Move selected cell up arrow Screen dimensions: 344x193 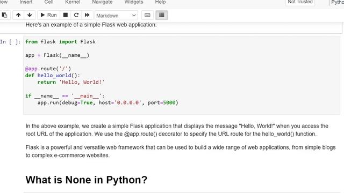click(x=18, y=15)
